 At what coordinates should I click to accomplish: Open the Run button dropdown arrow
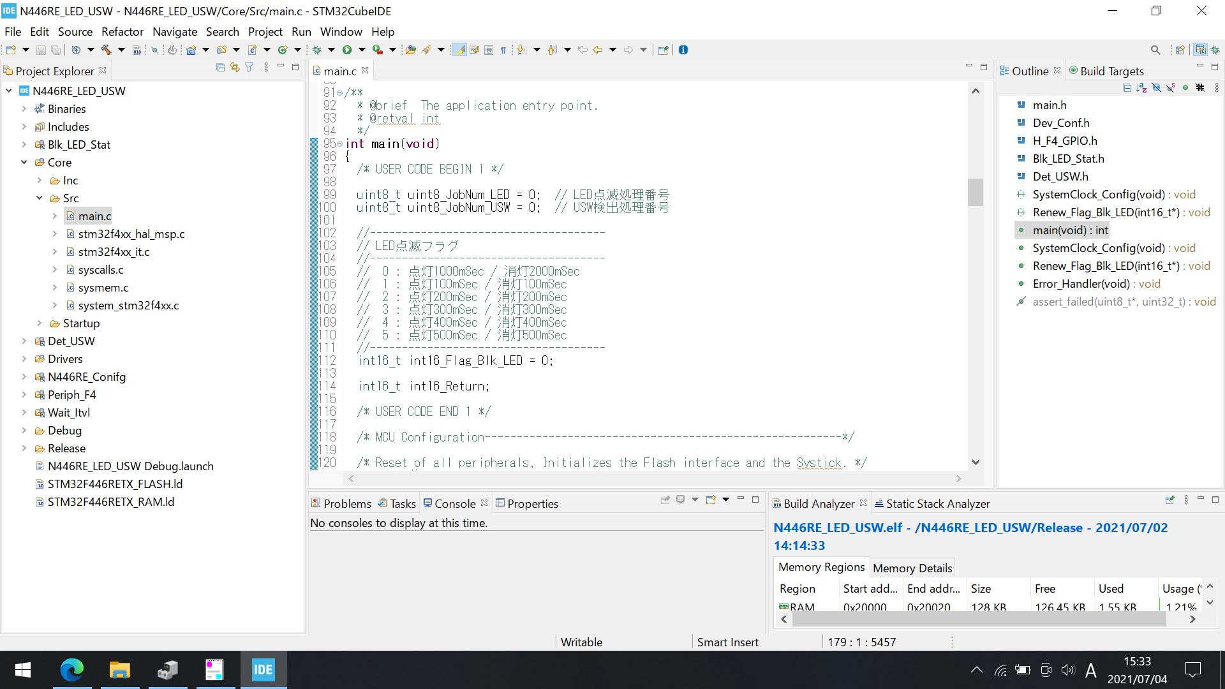coord(362,50)
